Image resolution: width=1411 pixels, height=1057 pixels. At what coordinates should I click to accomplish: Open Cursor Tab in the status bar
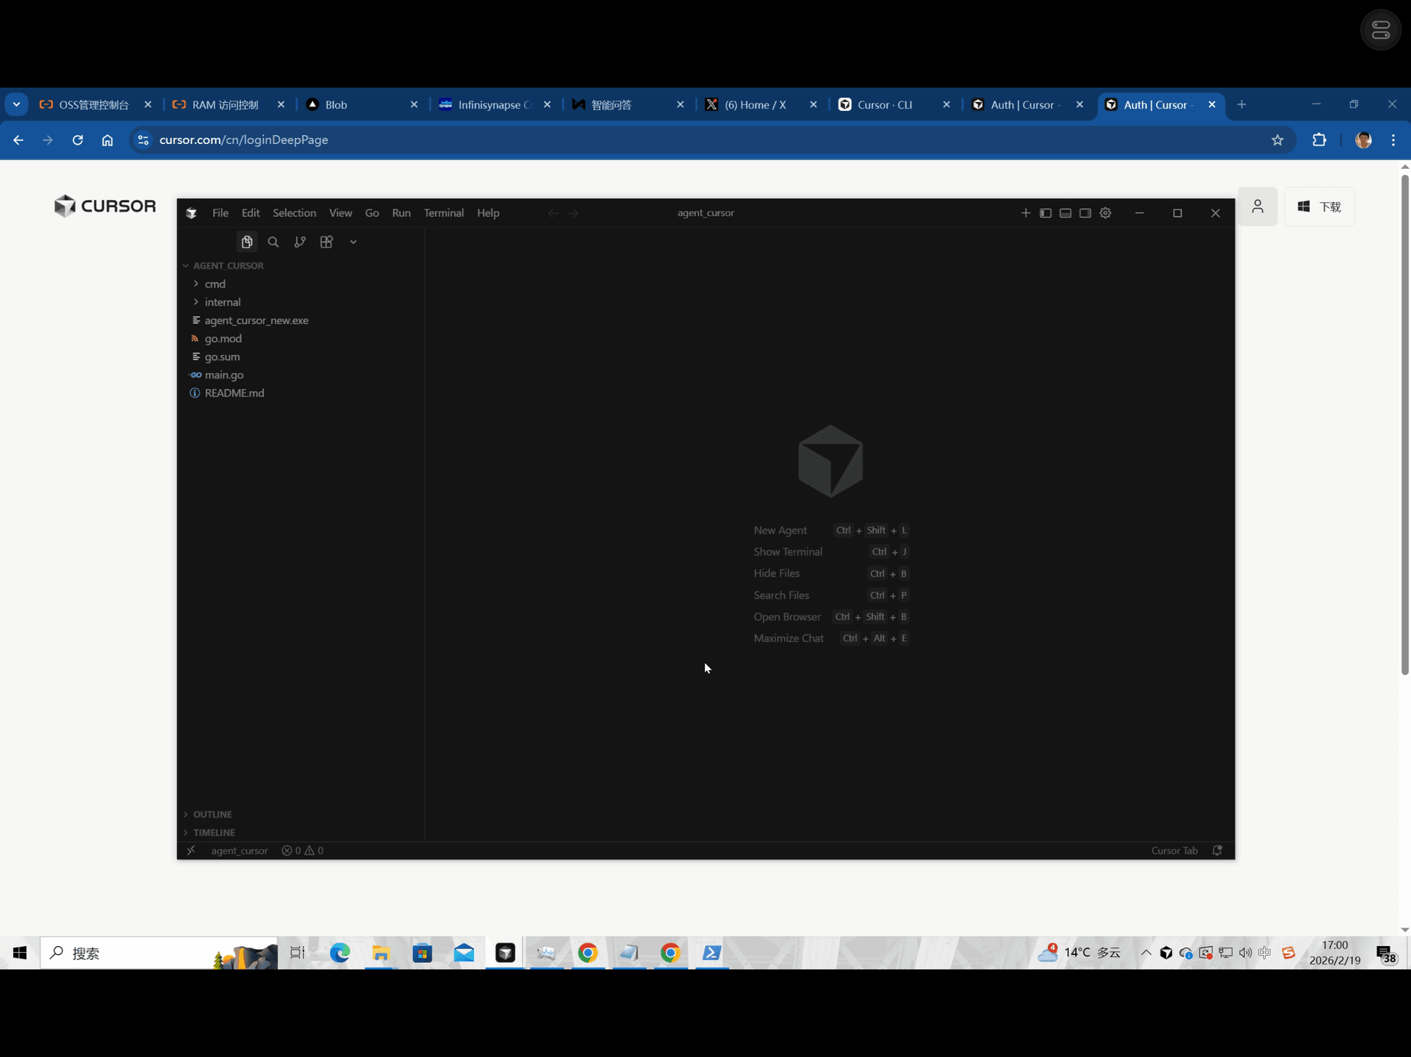coord(1174,851)
